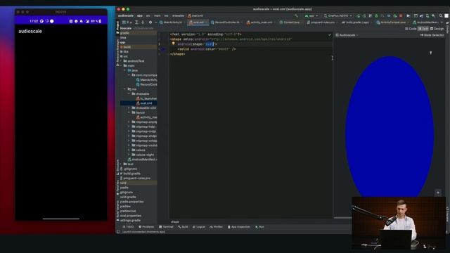The width and height of the screenshot is (450, 253).
Task: Click the Project view settings gear icon
Action: 150,22
